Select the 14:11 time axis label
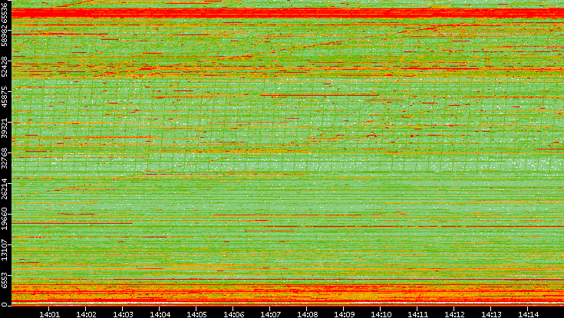The image size is (564, 318). coord(417,314)
